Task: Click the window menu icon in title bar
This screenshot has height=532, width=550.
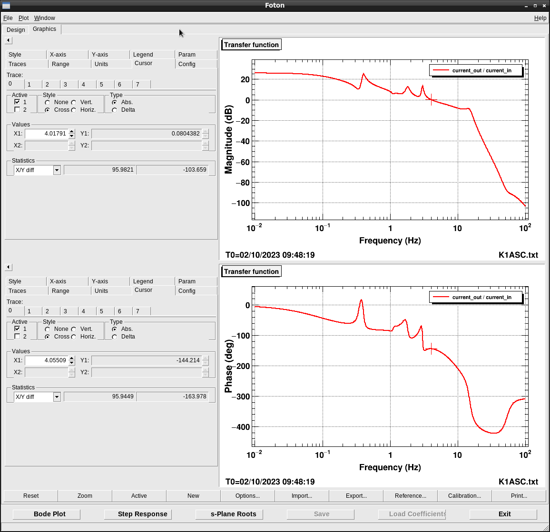Action: (x=6, y=5)
